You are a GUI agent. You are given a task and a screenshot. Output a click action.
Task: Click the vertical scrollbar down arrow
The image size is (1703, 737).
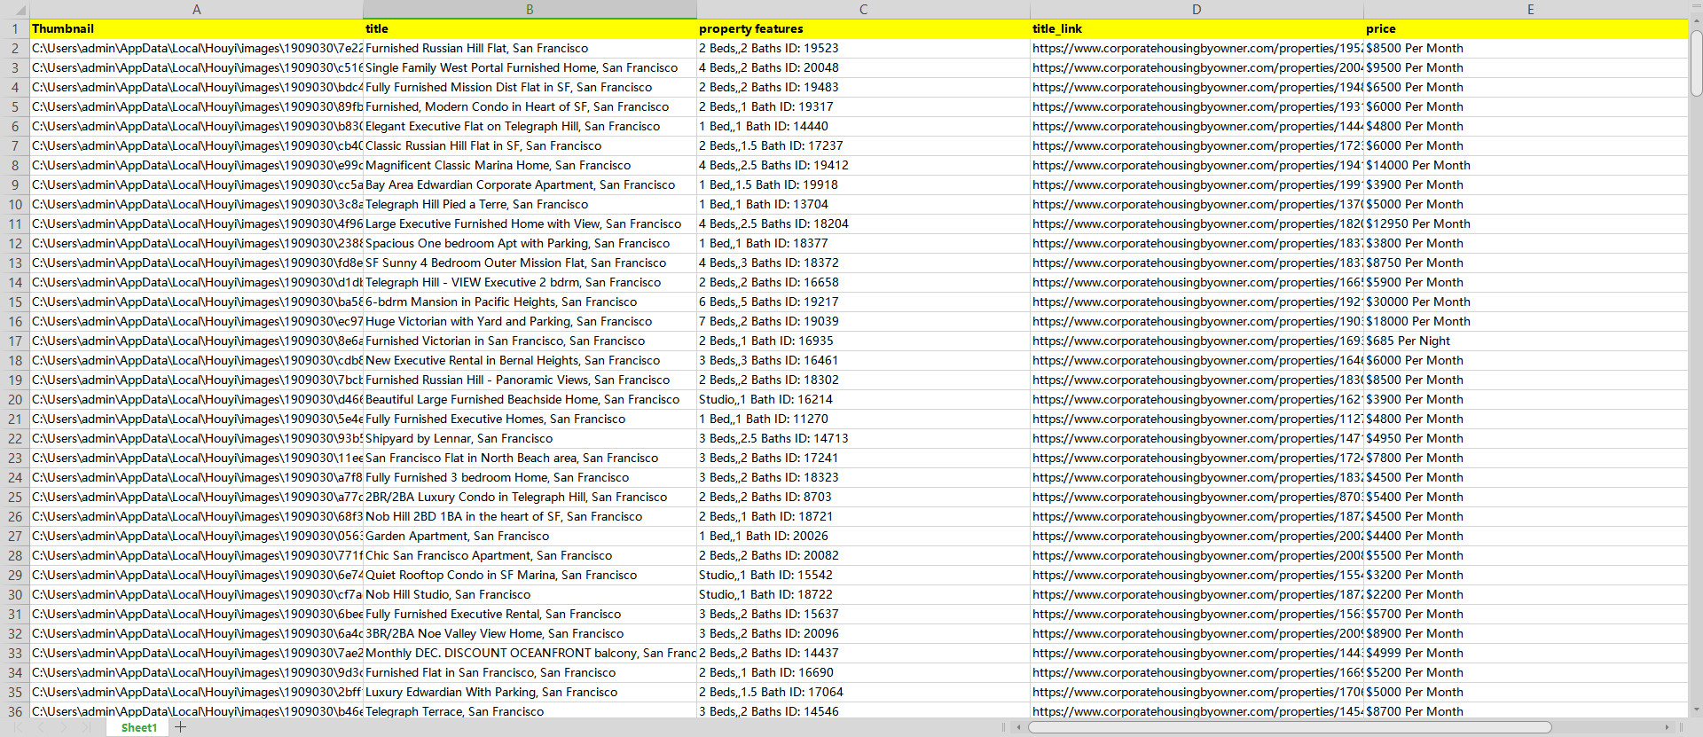pyautogui.click(x=1696, y=710)
